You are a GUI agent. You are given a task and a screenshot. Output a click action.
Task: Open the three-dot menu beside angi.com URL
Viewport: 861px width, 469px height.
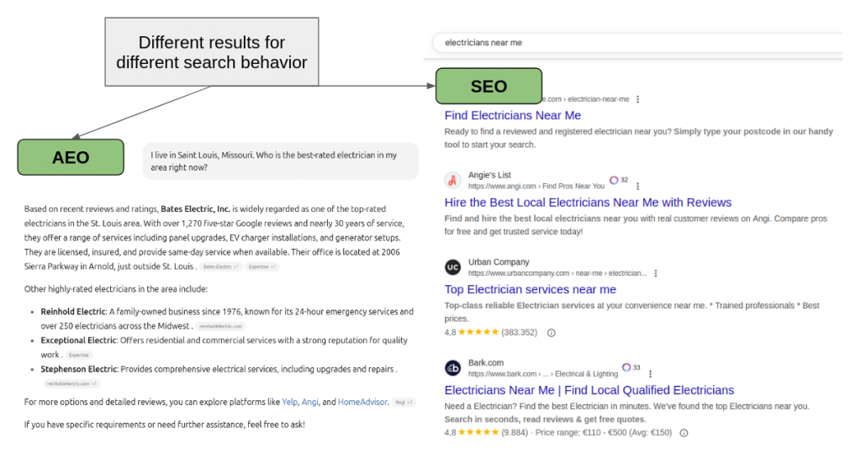tap(637, 186)
